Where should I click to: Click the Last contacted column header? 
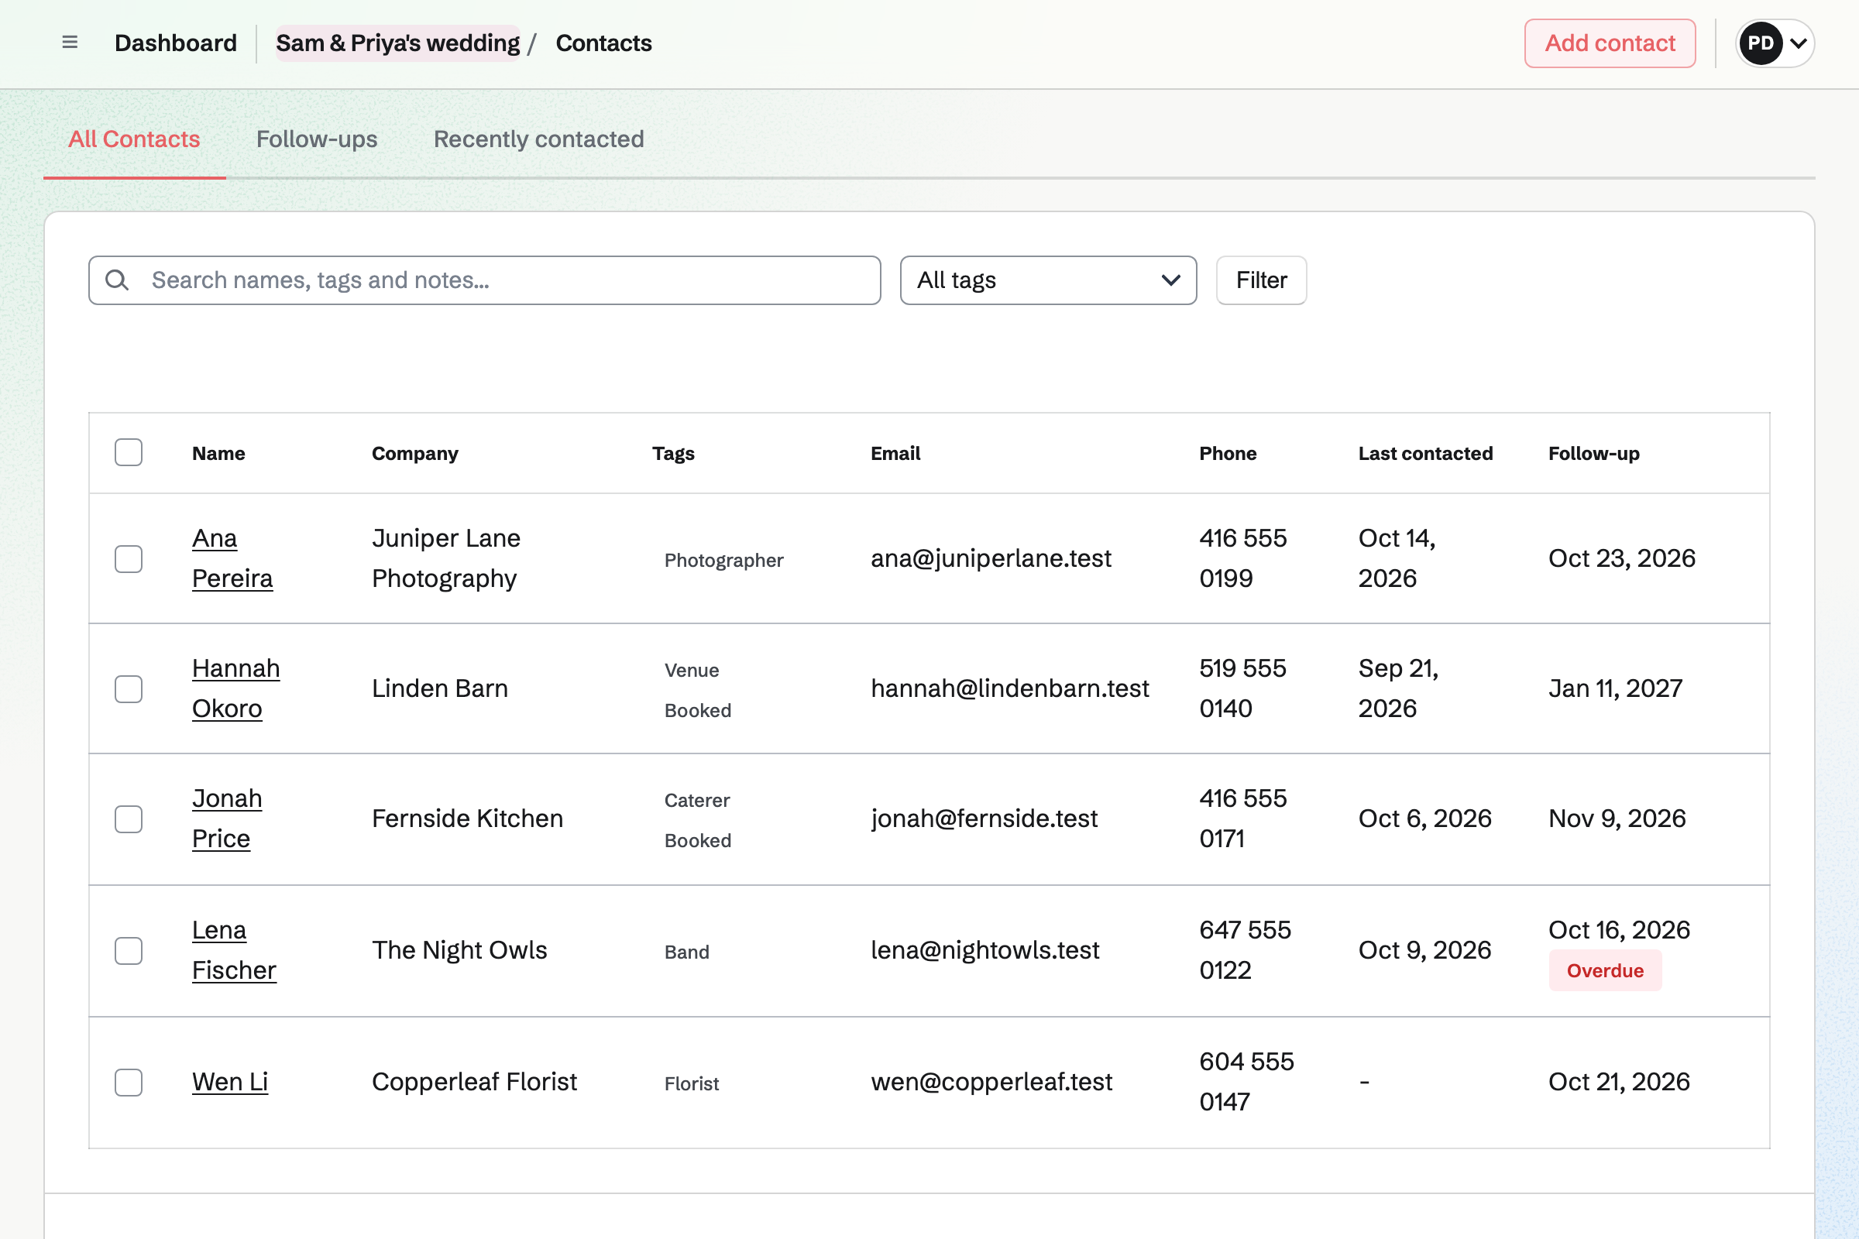tap(1425, 454)
